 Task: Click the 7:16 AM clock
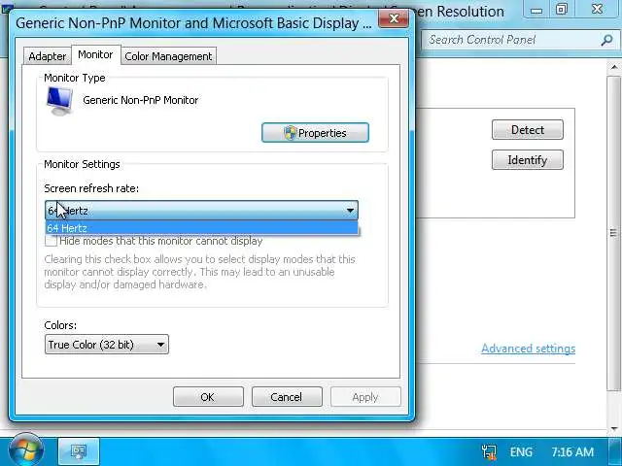[572, 451]
